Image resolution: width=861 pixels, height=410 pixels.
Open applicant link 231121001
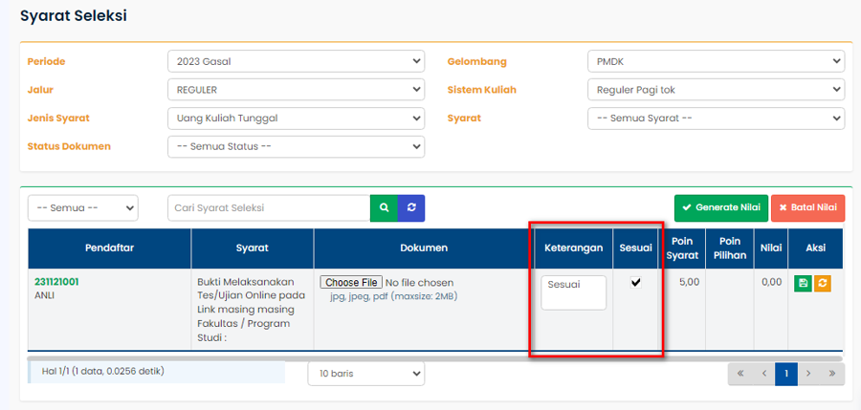coord(56,282)
